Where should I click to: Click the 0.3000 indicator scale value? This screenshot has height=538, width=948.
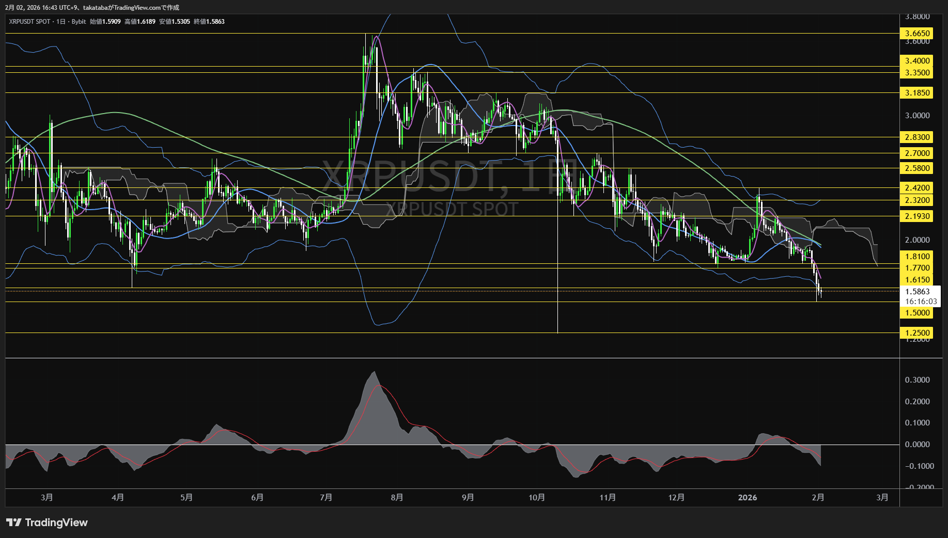coord(917,380)
